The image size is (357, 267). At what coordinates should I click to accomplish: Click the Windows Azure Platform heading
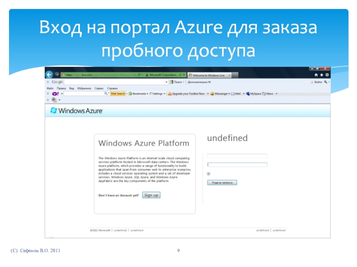tap(144, 143)
